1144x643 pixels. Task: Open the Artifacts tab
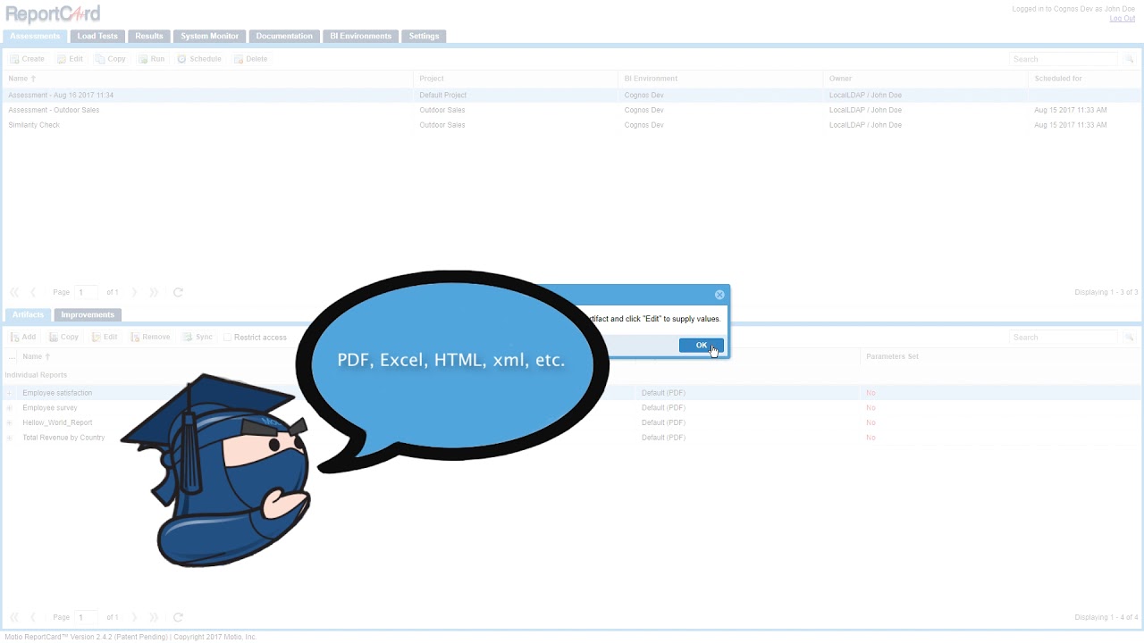[28, 315]
